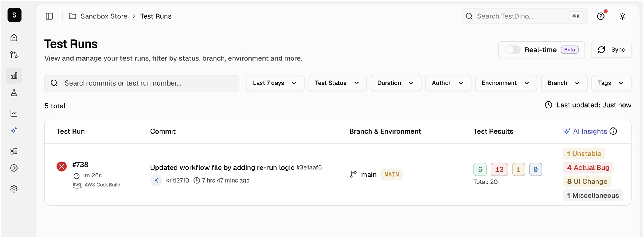Switch theme with the sun icon
644x237 pixels.
(x=622, y=16)
